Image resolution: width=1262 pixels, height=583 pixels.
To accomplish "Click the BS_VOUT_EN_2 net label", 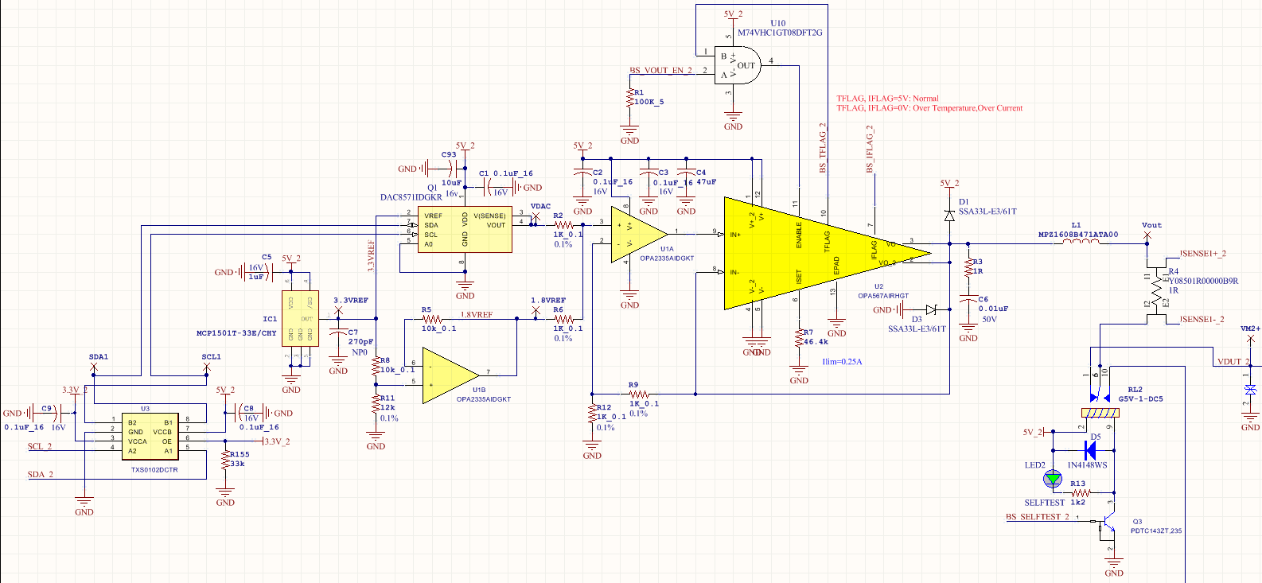I will tap(660, 70).
